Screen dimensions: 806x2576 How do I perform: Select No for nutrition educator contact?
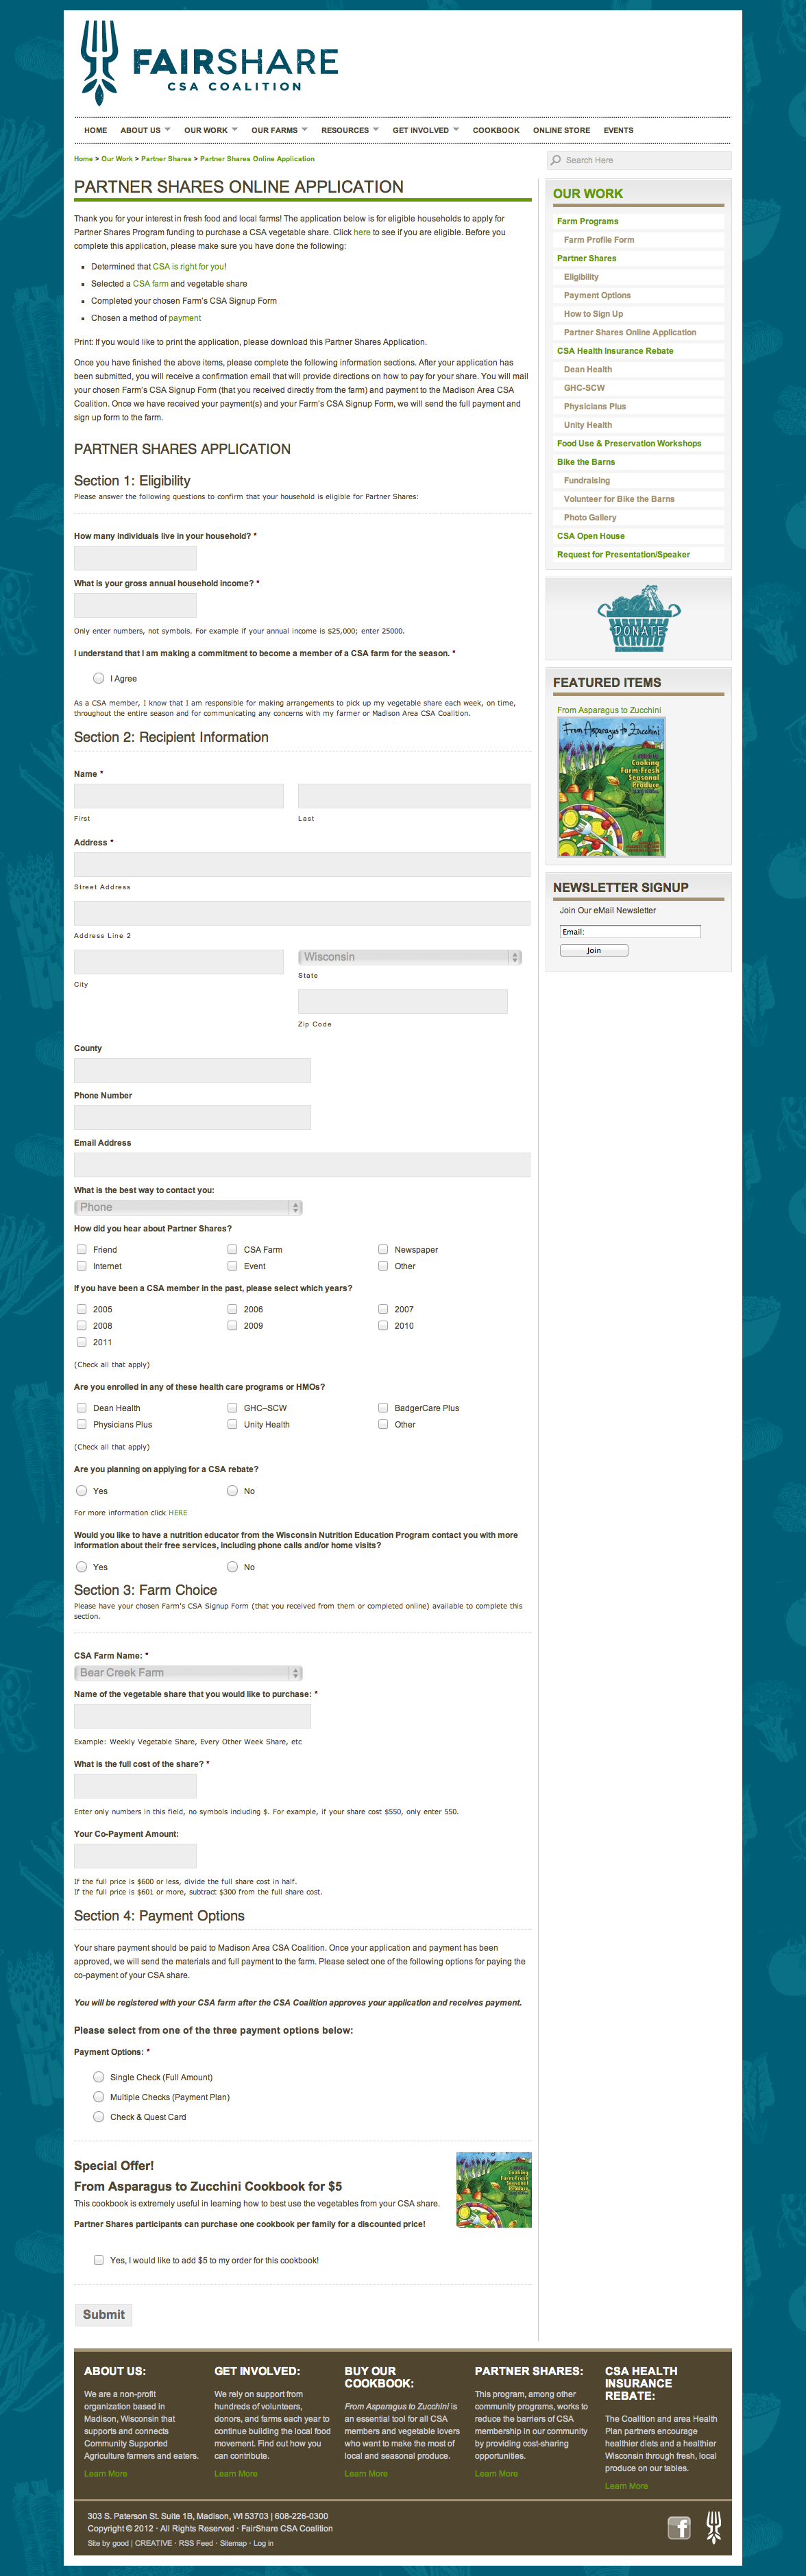tap(232, 1566)
